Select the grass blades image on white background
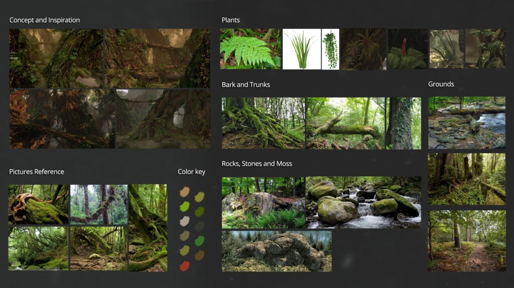 pos(302,49)
